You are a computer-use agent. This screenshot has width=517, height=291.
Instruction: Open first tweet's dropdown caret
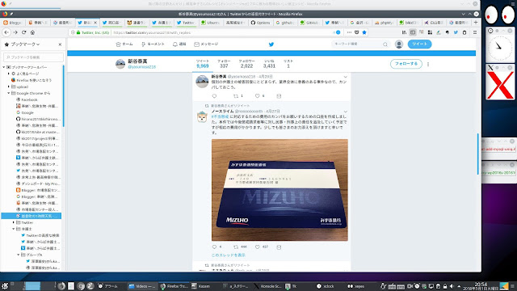pos(345,77)
